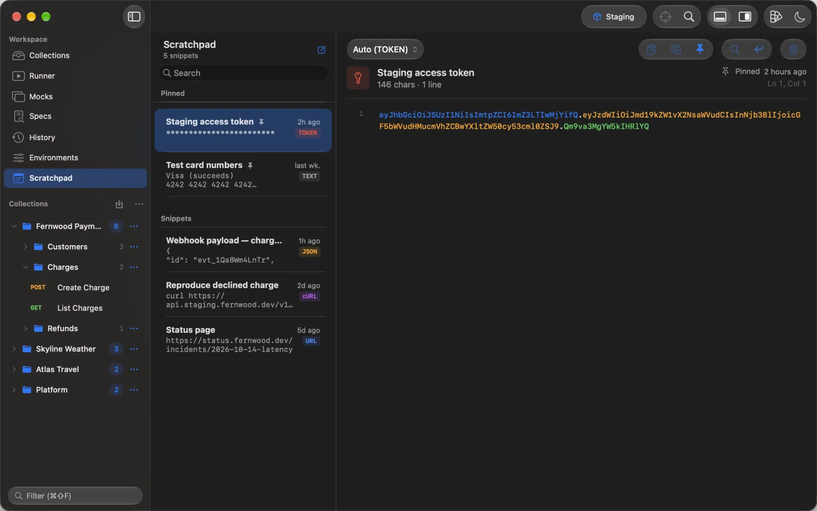Open global search from the top toolbar
The image size is (817, 511).
pos(689,17)
